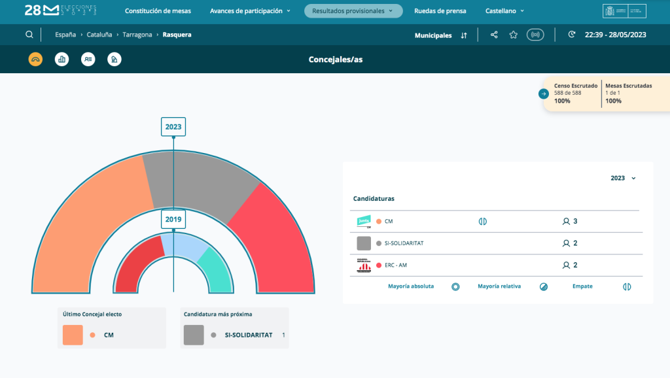Click the CM candidature name in table
The width and height of the screenshot is (670, 378).
389,221
